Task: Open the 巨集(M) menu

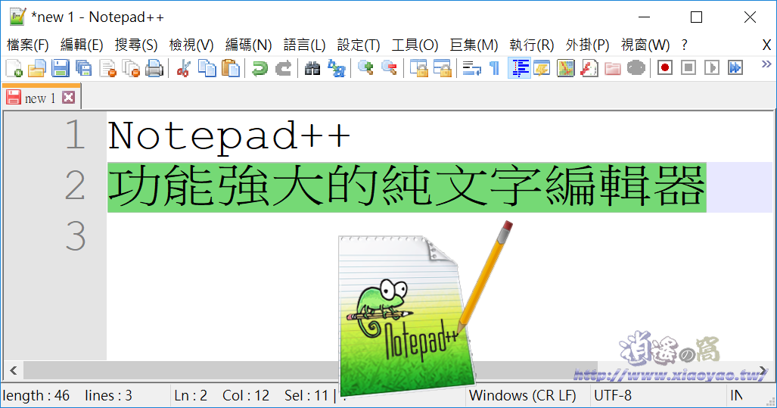Action: (474, 45)
